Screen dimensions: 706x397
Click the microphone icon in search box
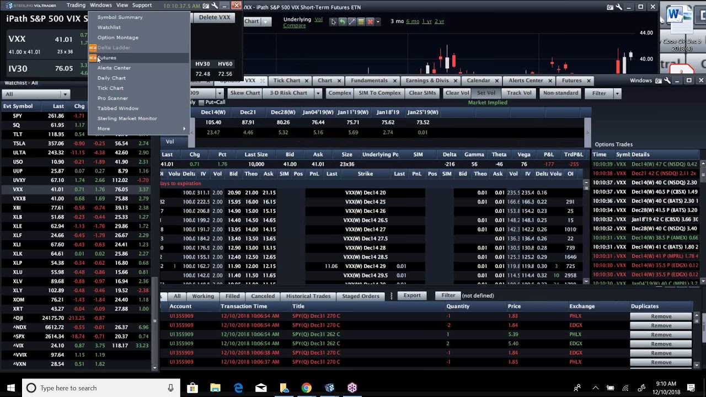pos(170,388)
